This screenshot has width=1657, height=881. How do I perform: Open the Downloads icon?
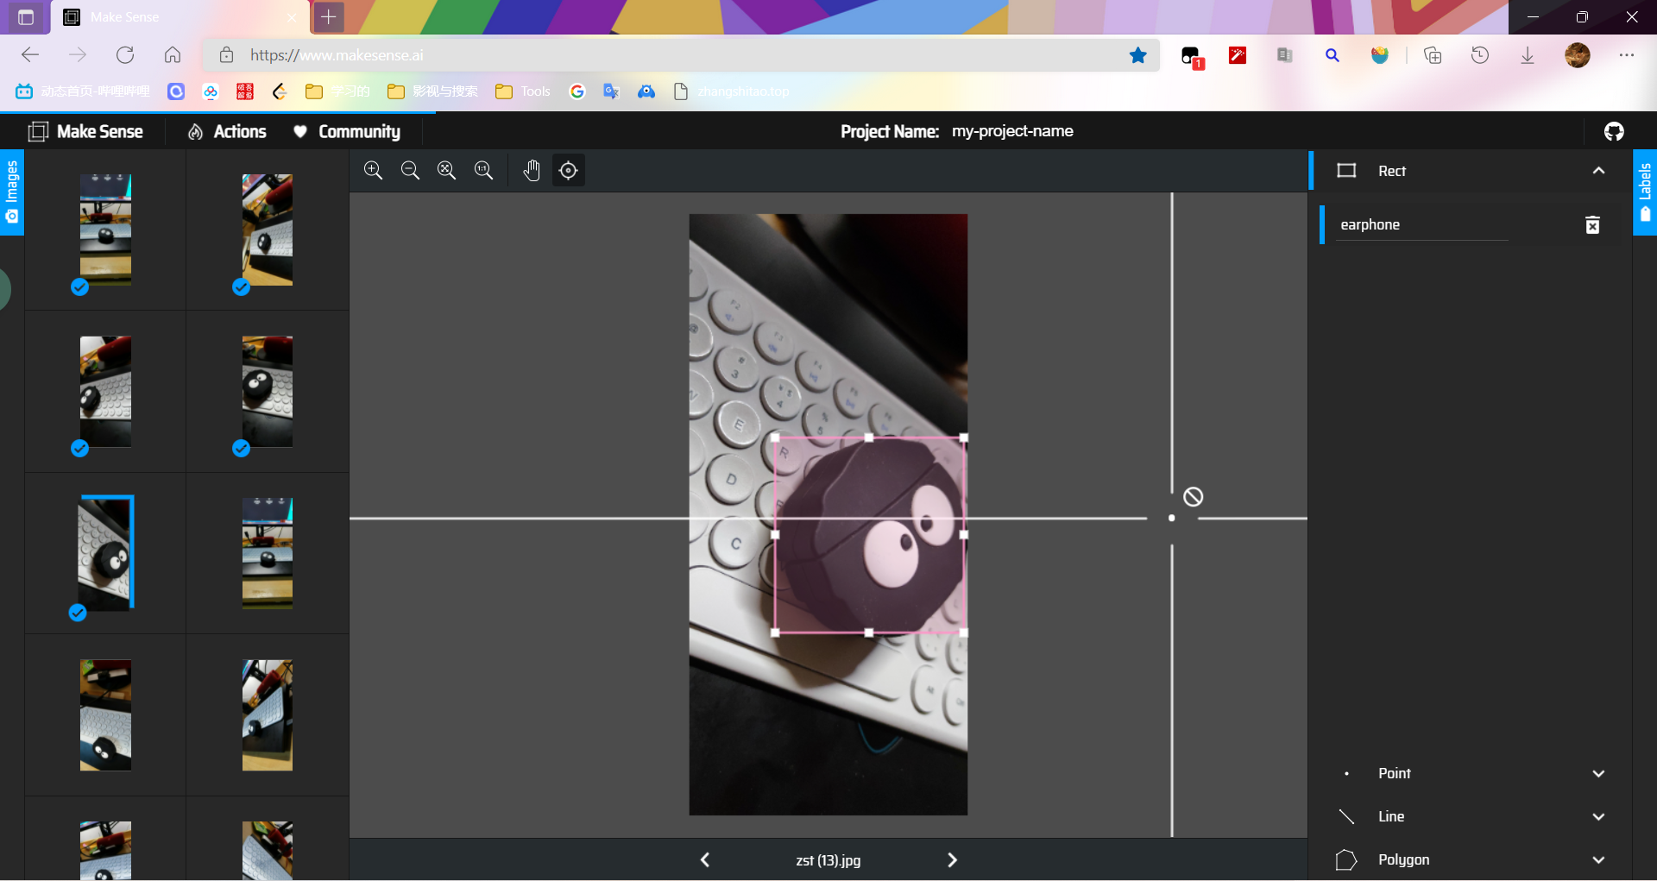pyautogui.click(x=1528, y=55)
